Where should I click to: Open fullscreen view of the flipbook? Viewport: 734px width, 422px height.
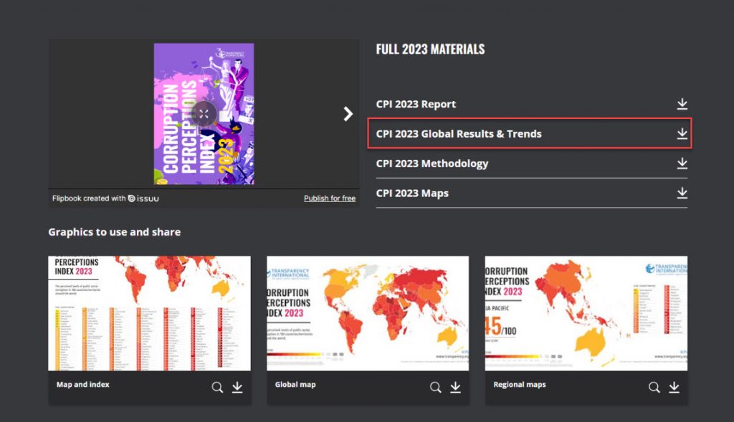(x=204, y=113)
